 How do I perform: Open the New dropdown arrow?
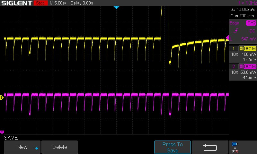coord(37,148)
